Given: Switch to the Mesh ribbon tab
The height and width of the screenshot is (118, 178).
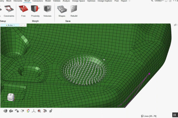Looking at the screenshot, I should coord(9,1).
